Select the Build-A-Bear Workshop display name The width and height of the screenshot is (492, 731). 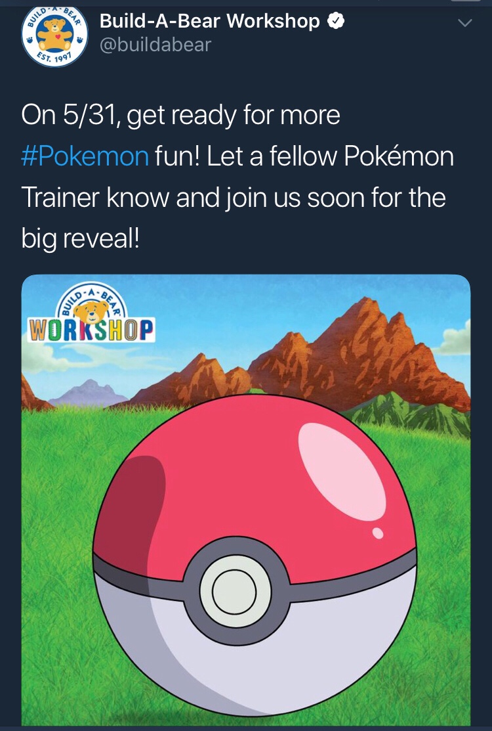point(210,21)
